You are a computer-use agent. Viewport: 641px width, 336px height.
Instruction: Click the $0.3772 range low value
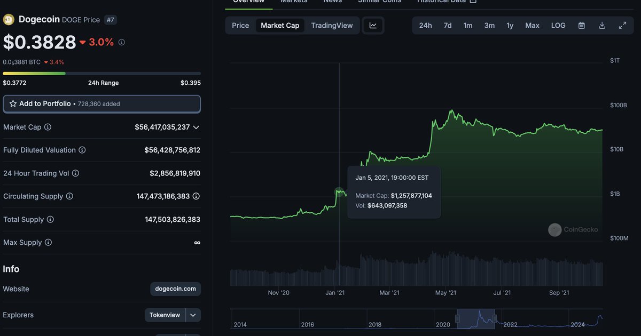[x=14, y=83]
